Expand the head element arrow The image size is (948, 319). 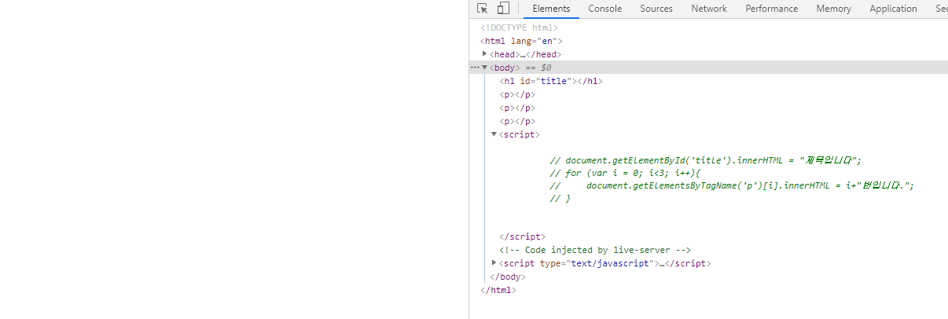[x=484, y=54]
